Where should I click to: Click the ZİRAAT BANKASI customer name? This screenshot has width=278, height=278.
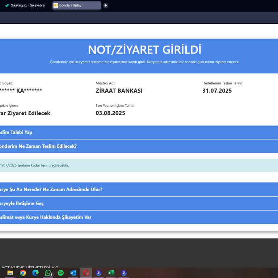[119, 90]
